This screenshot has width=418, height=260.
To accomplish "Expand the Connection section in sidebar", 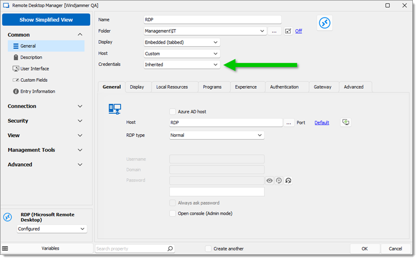I will coord(45,106).
